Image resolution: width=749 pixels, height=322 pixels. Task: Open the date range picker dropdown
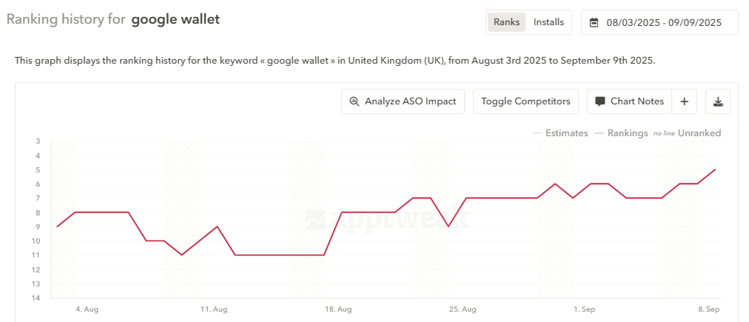tap(659, 22)
